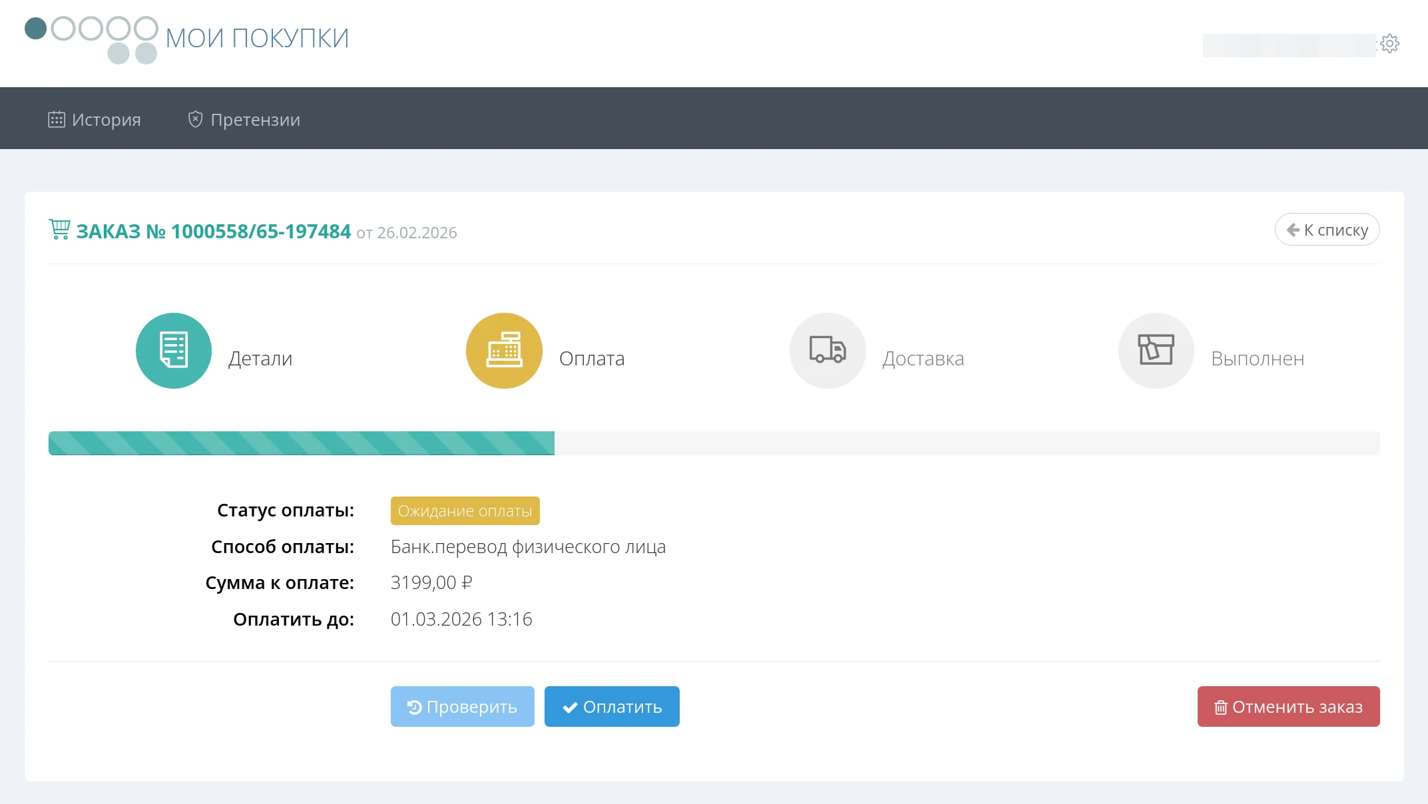Click the shield icon next to Претензии

pos(195,120)
